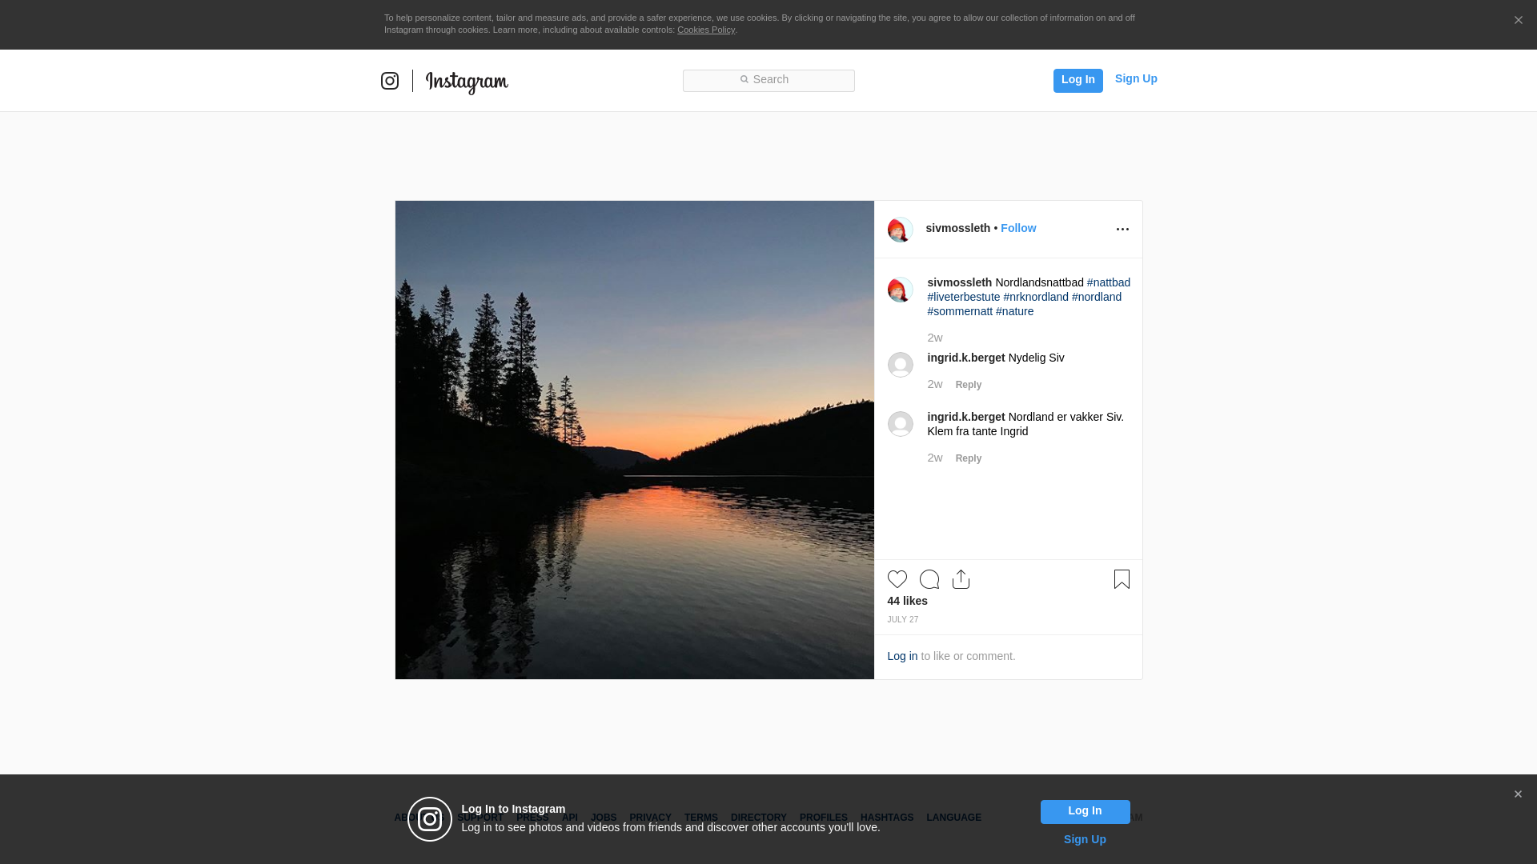Screen dimensions: 1537x864
Task: Open the Cookies Policy link
Action: click(x=705, y=30)
